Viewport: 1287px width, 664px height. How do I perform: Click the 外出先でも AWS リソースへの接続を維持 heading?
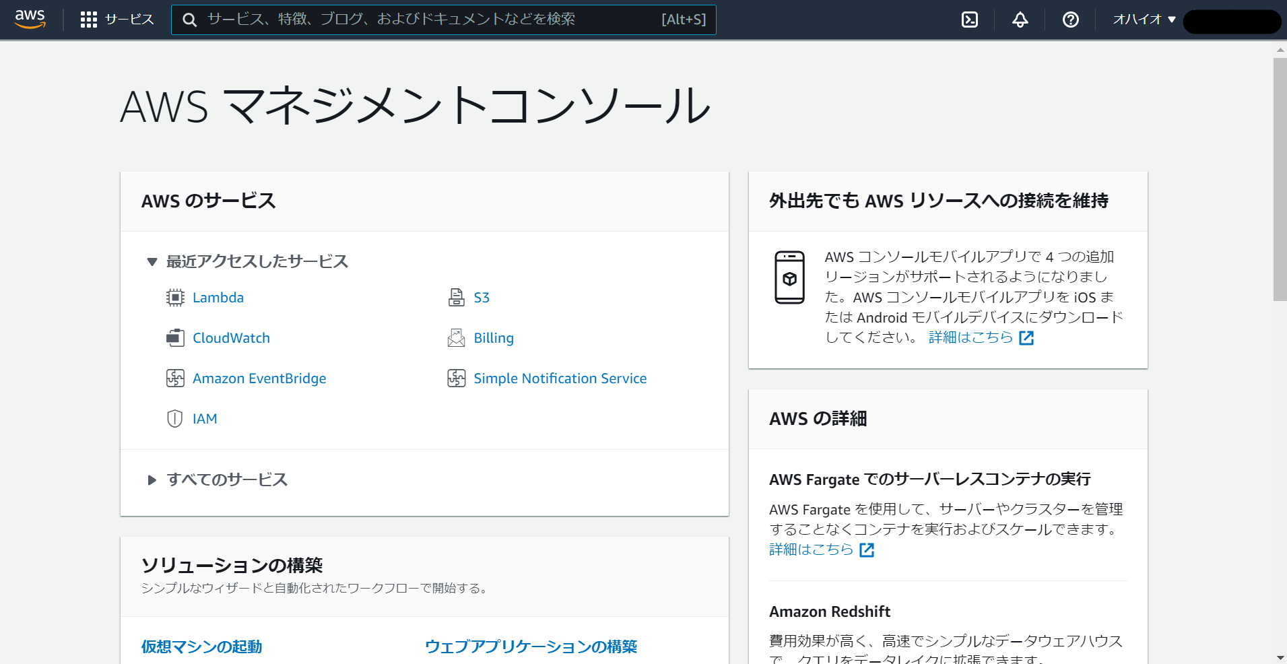pos(939,201)
